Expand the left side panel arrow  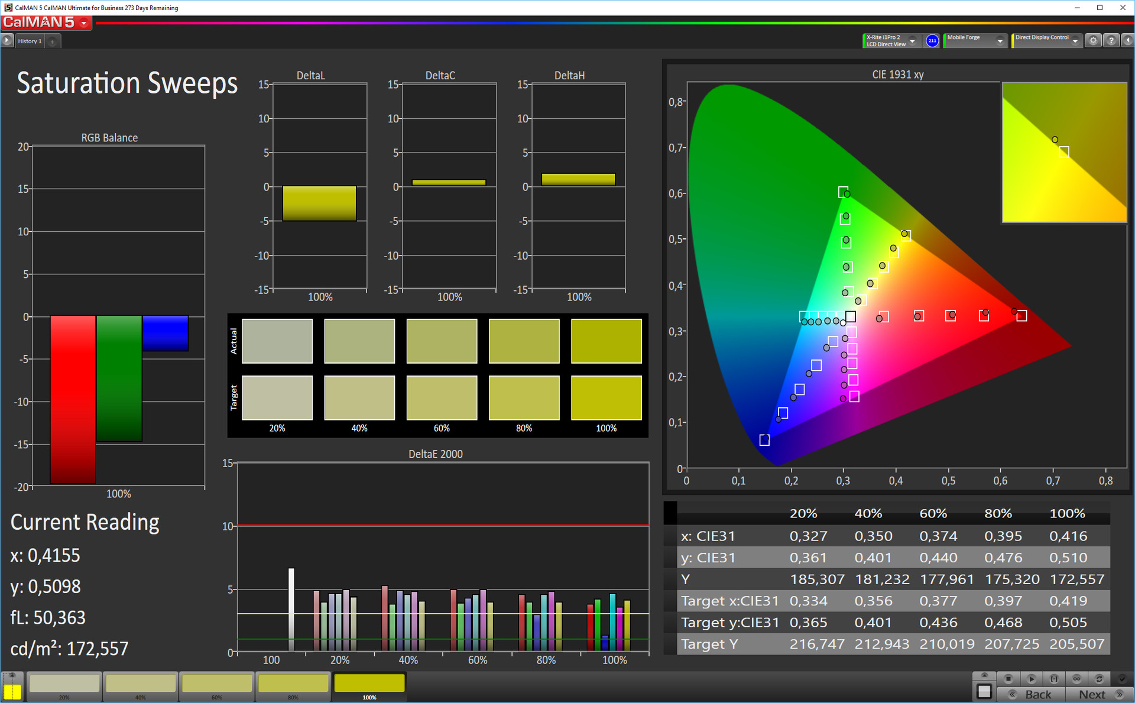(7, 41)
